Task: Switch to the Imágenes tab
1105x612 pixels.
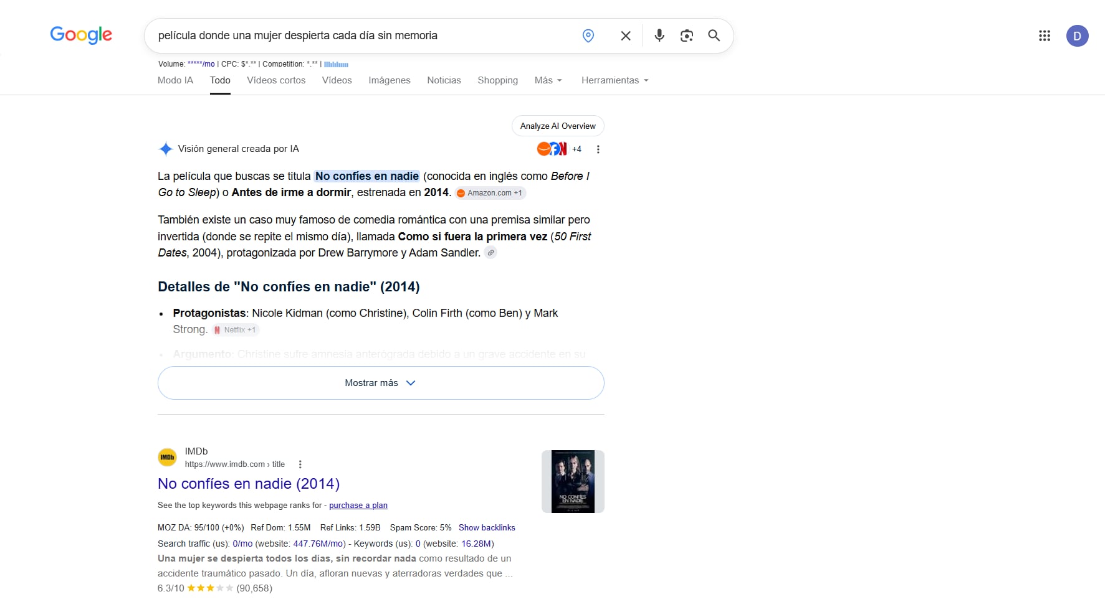Action: coord(390,80)
